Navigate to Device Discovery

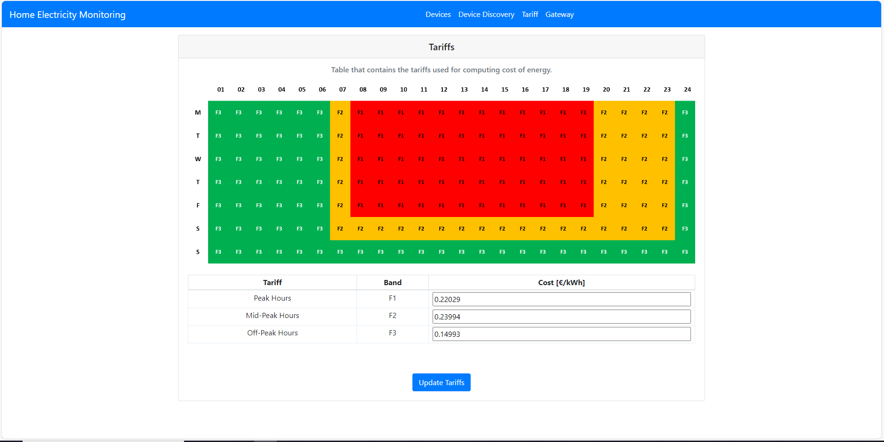click(486, 14)
